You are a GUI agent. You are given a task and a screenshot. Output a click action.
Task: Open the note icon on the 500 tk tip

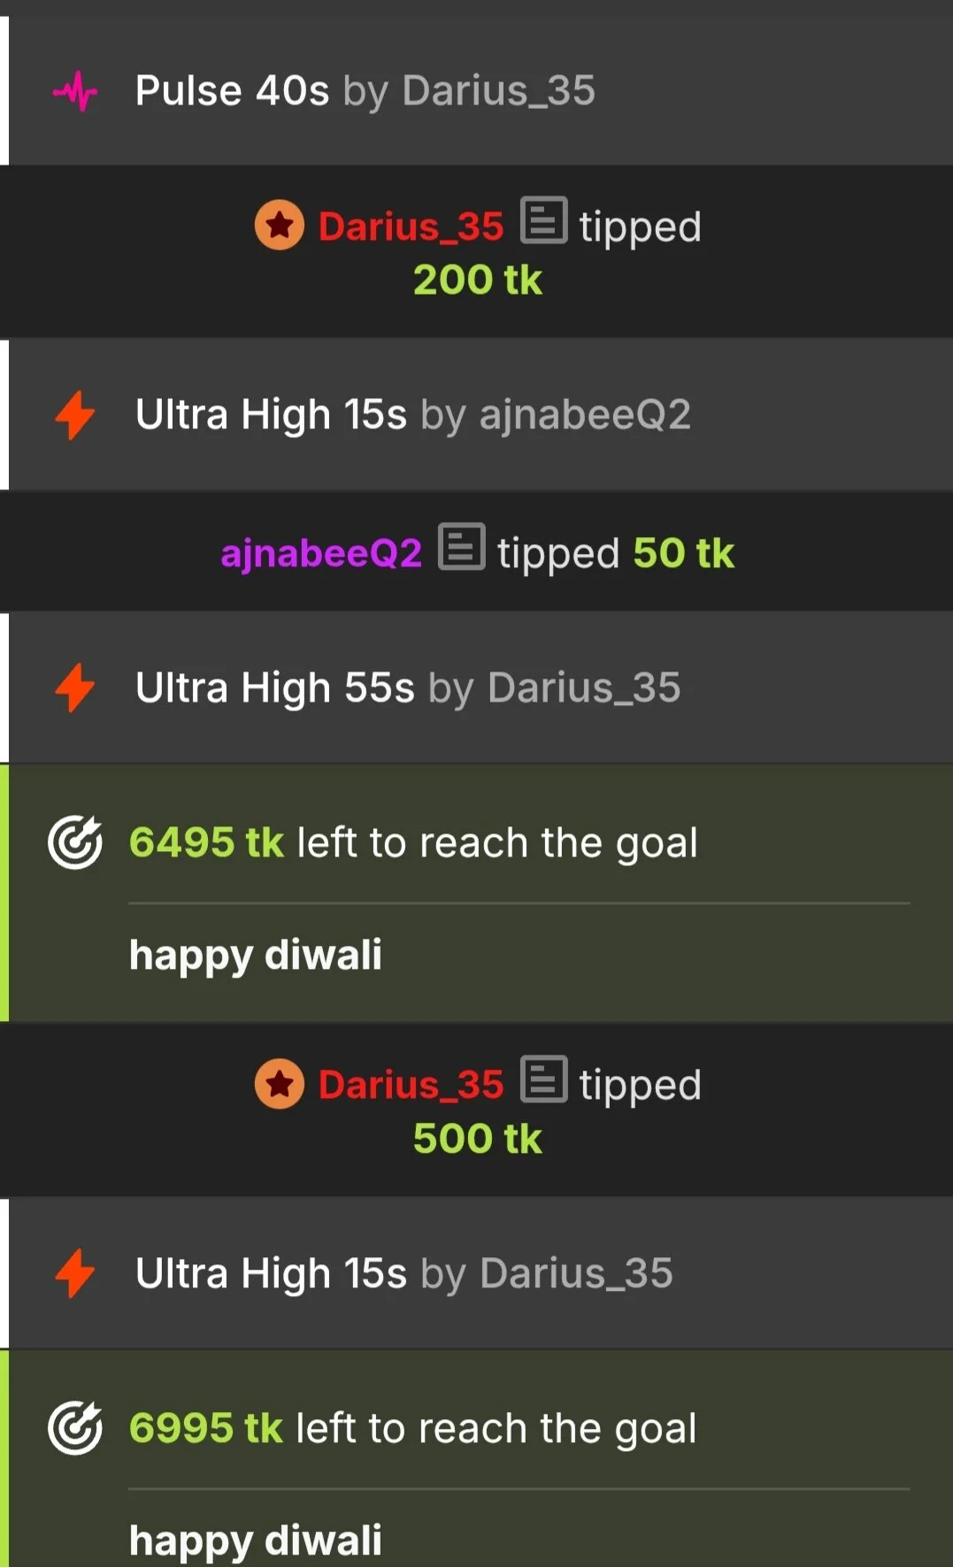[543, 1079]
